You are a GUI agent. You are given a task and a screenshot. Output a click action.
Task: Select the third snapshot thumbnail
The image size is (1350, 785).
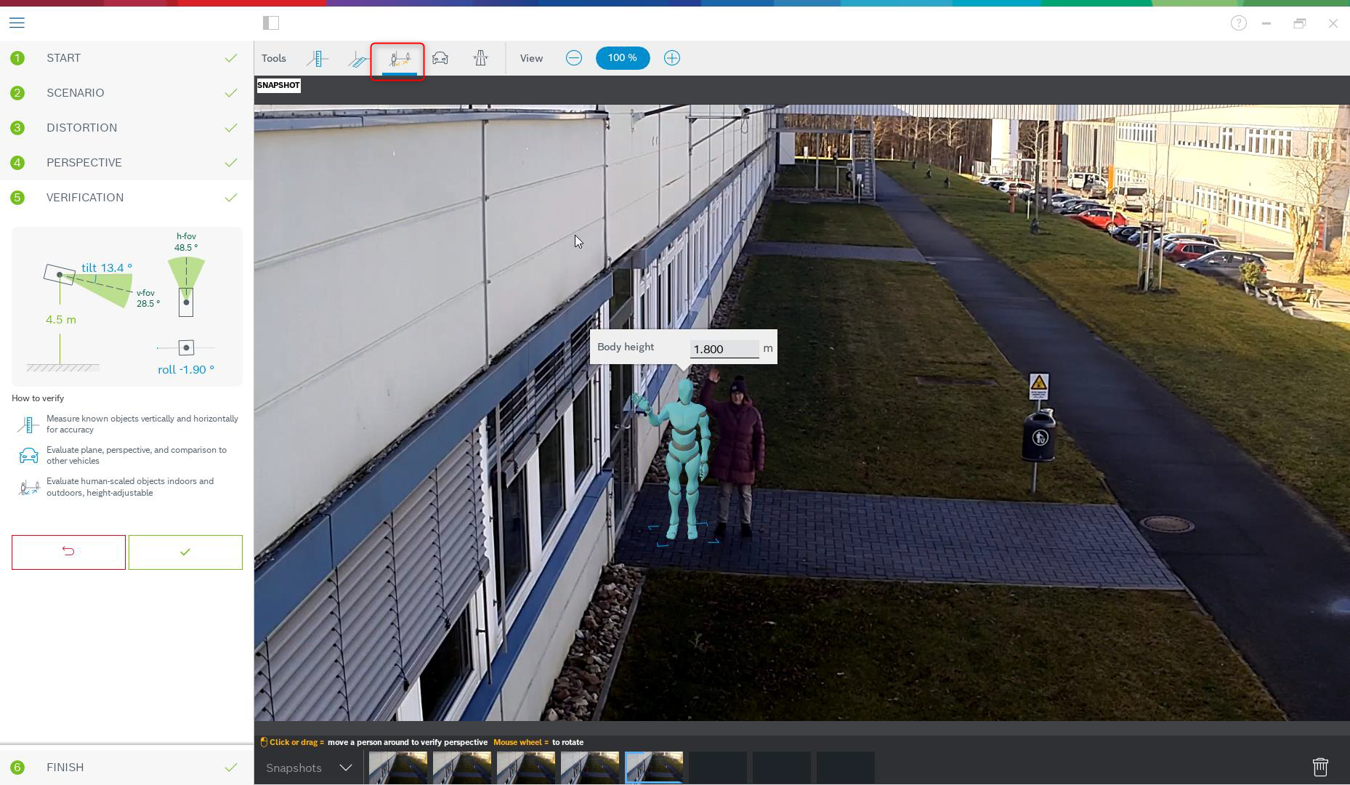(x=526, y=768)
